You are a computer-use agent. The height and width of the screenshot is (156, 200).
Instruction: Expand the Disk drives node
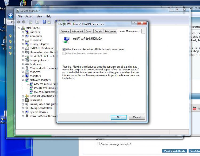[x=23, y=40]
